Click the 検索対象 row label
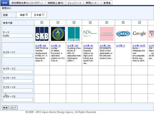 8,23
